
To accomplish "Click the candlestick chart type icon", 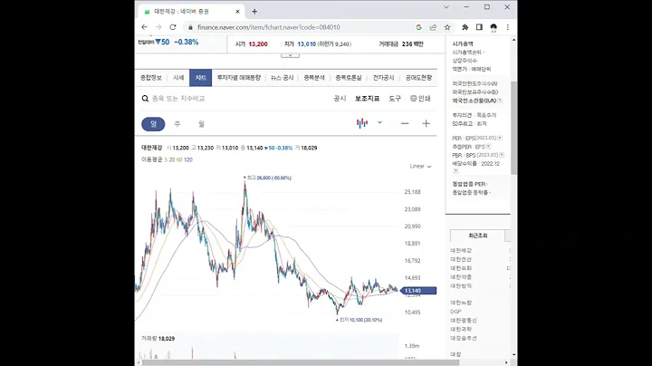I will 362,123.
